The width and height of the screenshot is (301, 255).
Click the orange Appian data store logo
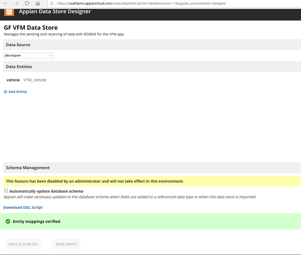pyautogui.click(x=9, y=12)
